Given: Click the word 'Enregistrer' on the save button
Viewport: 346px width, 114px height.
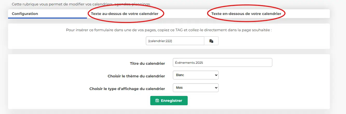Looking at the screenshot, I should (172, 101).
